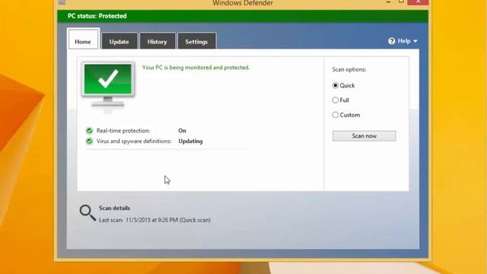Click the Real-time protection green check icon

click(90, 131)
